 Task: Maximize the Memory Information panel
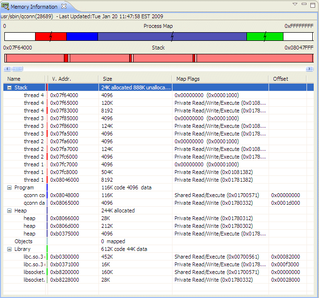tap(313, 4)
